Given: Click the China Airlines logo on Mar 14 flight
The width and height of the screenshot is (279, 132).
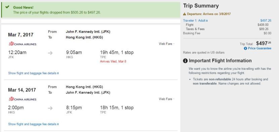Looking at the screenshot, I should 23,99.
